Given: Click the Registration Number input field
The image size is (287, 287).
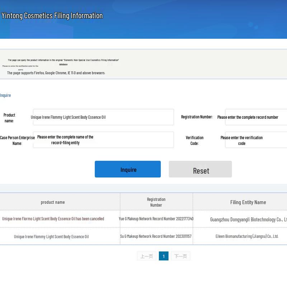Looking at the screenshot, I should point(256,117).
